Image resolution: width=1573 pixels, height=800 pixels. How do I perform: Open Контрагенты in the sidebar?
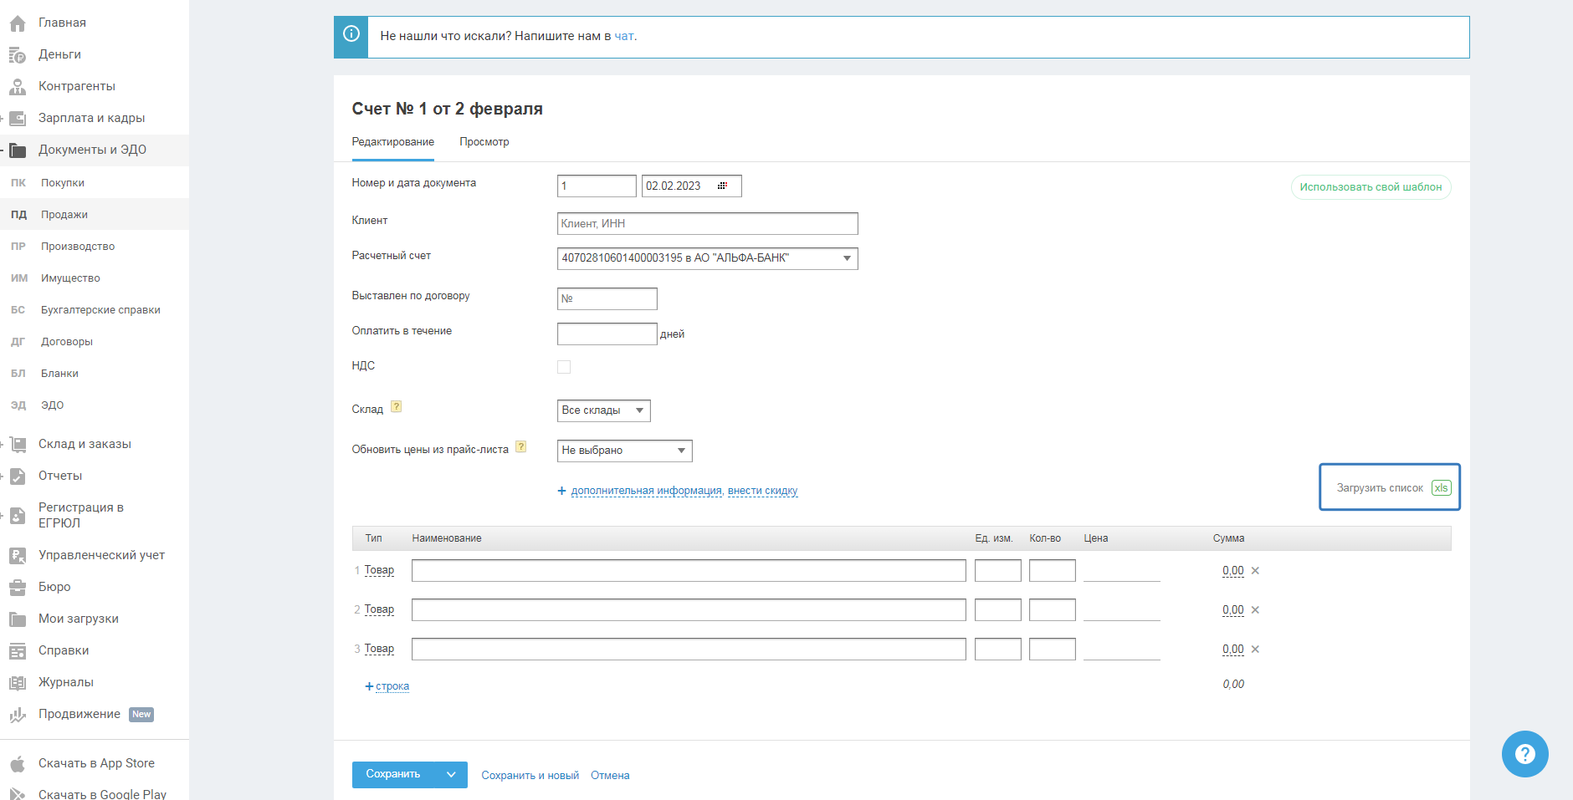[x=76, y=86]
